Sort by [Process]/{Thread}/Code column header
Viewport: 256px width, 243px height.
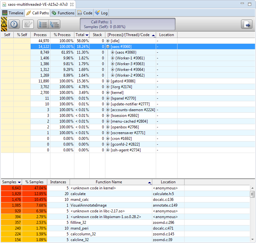pos(131,35)
